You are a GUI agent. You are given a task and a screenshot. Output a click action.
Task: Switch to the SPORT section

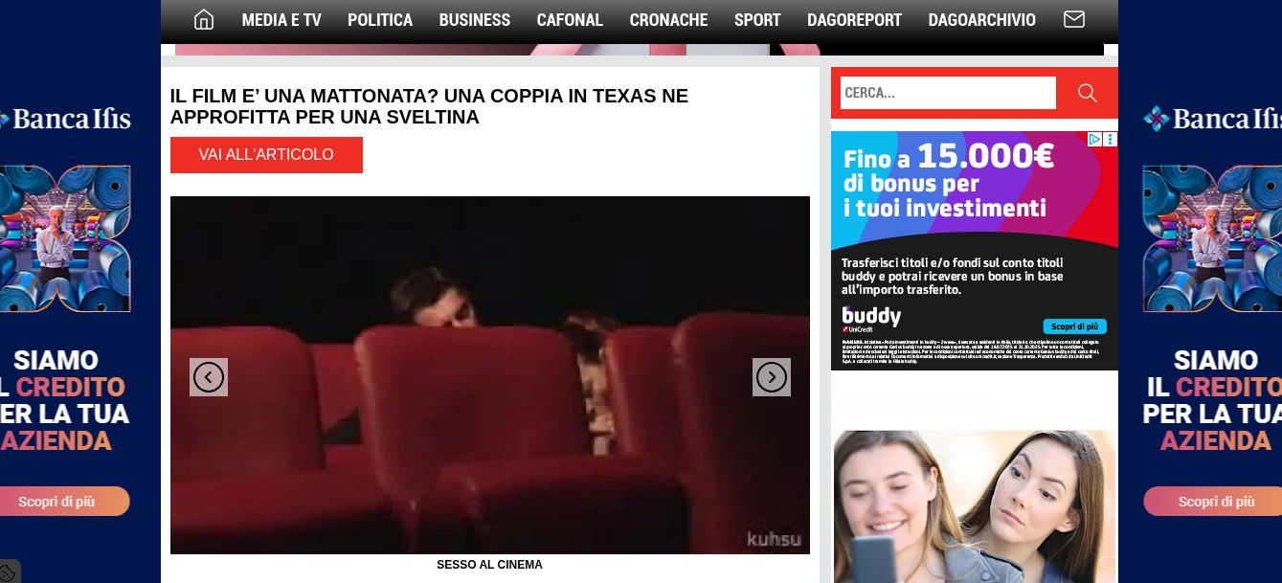coord(757,20)
